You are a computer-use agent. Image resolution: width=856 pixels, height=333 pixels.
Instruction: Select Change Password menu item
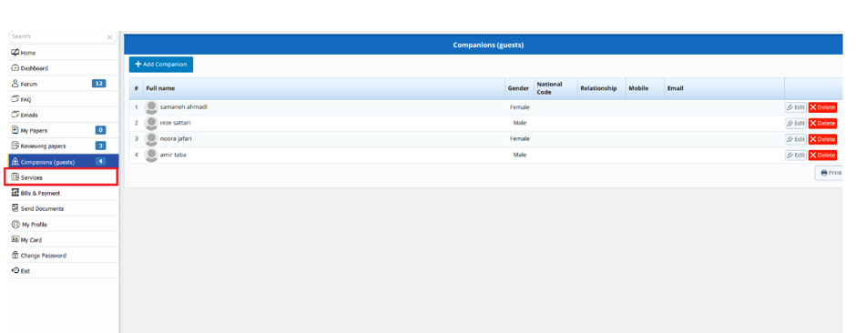pyautogui.click(x=43, y=256)
